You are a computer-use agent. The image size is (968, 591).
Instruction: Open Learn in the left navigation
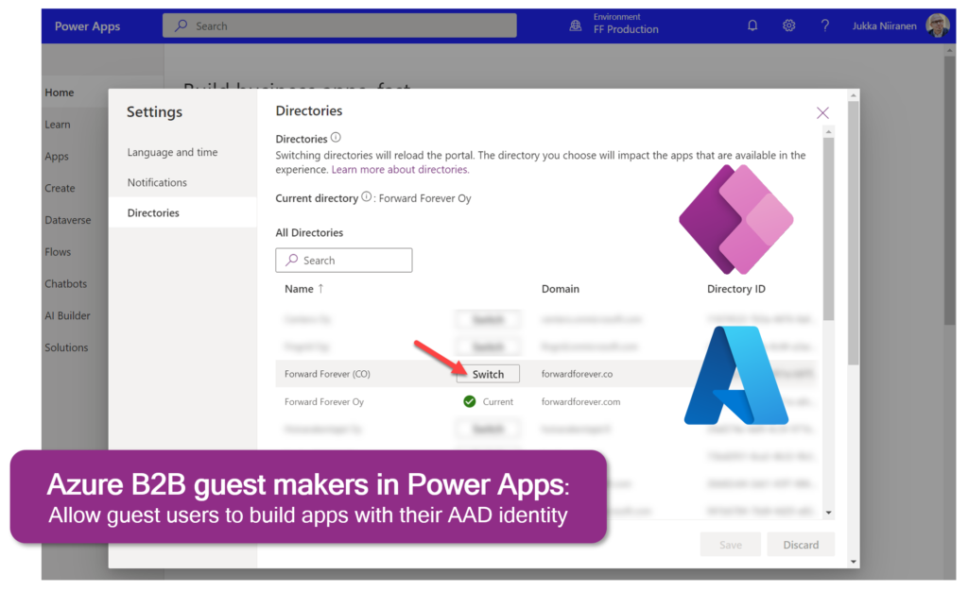coord(58,125)
